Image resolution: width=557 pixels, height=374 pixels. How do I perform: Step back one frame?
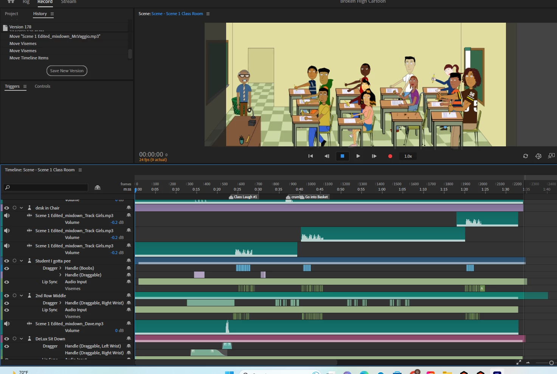[327, 156]
